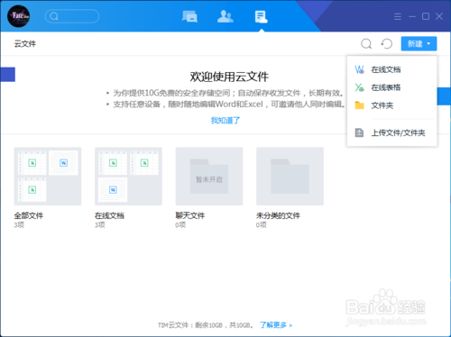Screen dimensions: 451x337
Task: Click the 在线文档 W icon in menu
Action: tap(359, 69)
